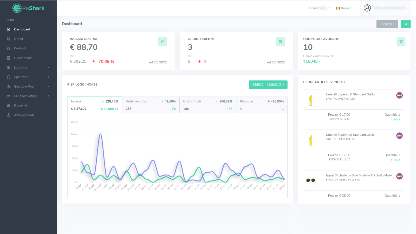This screenshot has width=416, height=234.
Task: Open the 23/8/22 - 23/9/22 date range picker
Action: pyautogui.click(x=268, y=84)
